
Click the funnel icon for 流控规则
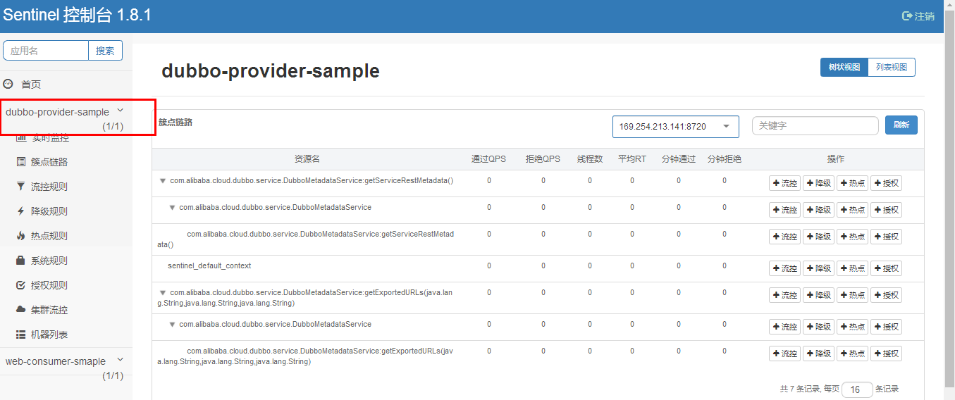pyautogui.click(x=20, y=187)
